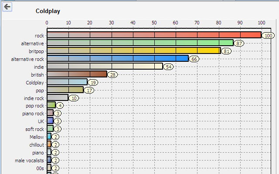Click the 'britpop' tag label
279x174 pixels.
coord(36,51)
